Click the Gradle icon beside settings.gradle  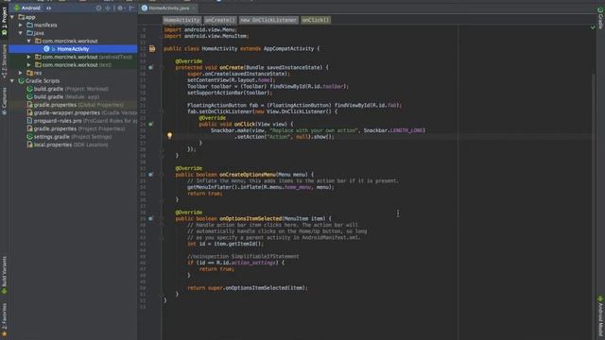click(x=29, y=137)
